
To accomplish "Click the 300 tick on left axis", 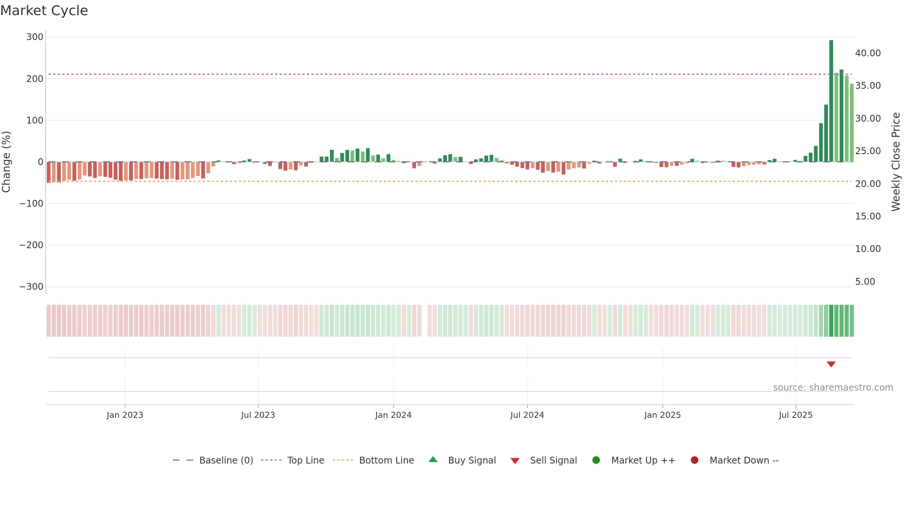I will pyautogui.click(x=35, y=37).
